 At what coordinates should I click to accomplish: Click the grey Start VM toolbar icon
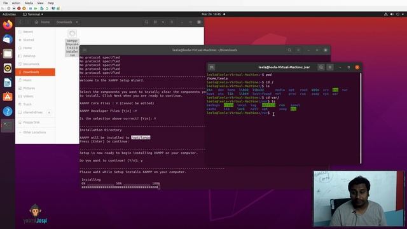[x=8, y=8]
